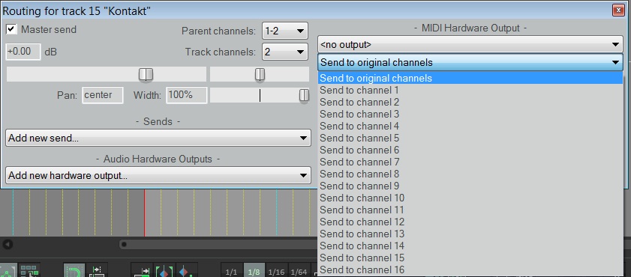Close the Routing for track 15 window
Screen dimensions: 631x277
pos(618,10)
